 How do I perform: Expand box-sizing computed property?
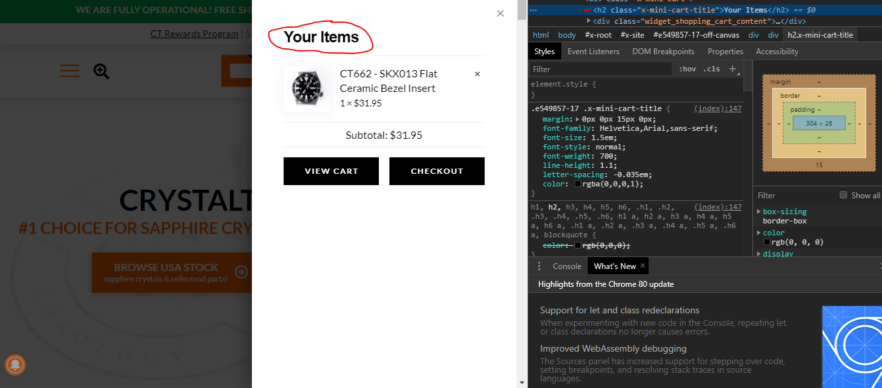759,212
